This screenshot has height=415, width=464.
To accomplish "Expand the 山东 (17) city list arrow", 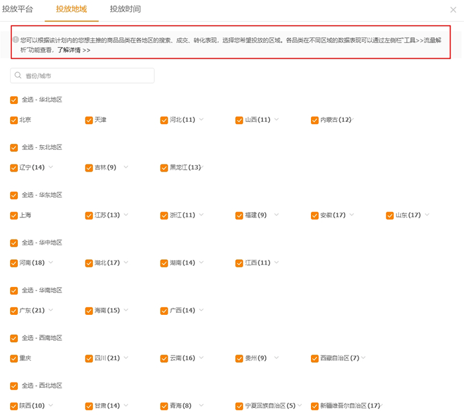I will pyautogui.click(x=427, y=215).
